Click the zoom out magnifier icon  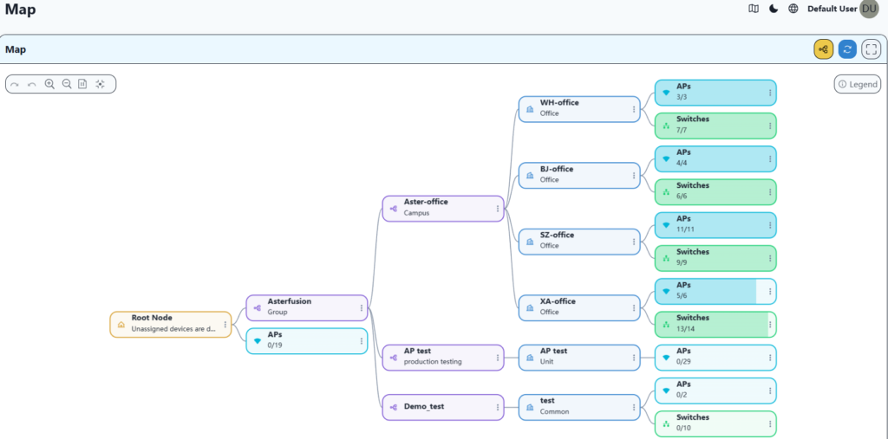point(67,84)
